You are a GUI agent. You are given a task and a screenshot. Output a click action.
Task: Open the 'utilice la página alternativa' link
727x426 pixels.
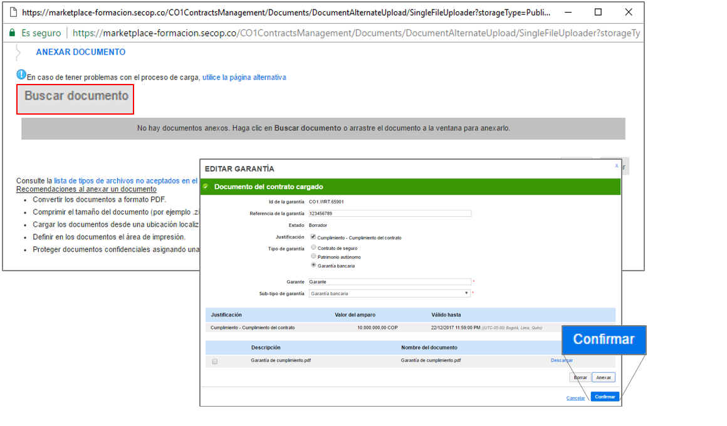tap(244, 77)
